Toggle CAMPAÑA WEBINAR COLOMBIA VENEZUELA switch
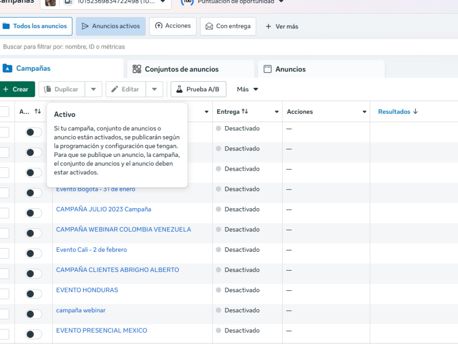The width and height of the screenshot is (458, 344). click(33, 233)
